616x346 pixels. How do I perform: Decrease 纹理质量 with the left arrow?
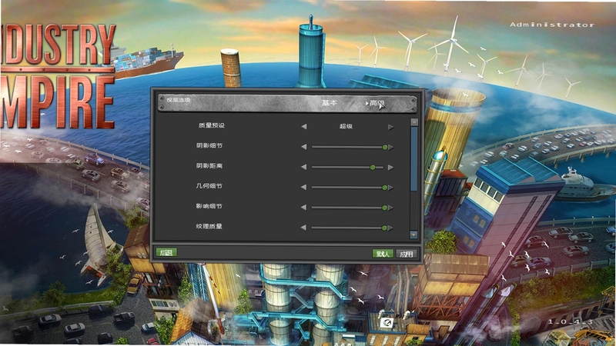(303, 228)
